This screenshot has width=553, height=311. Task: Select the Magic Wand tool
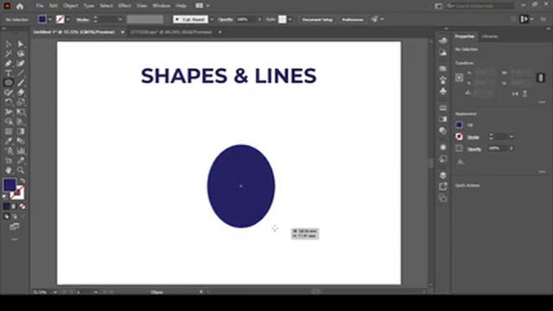pos(9,54)
